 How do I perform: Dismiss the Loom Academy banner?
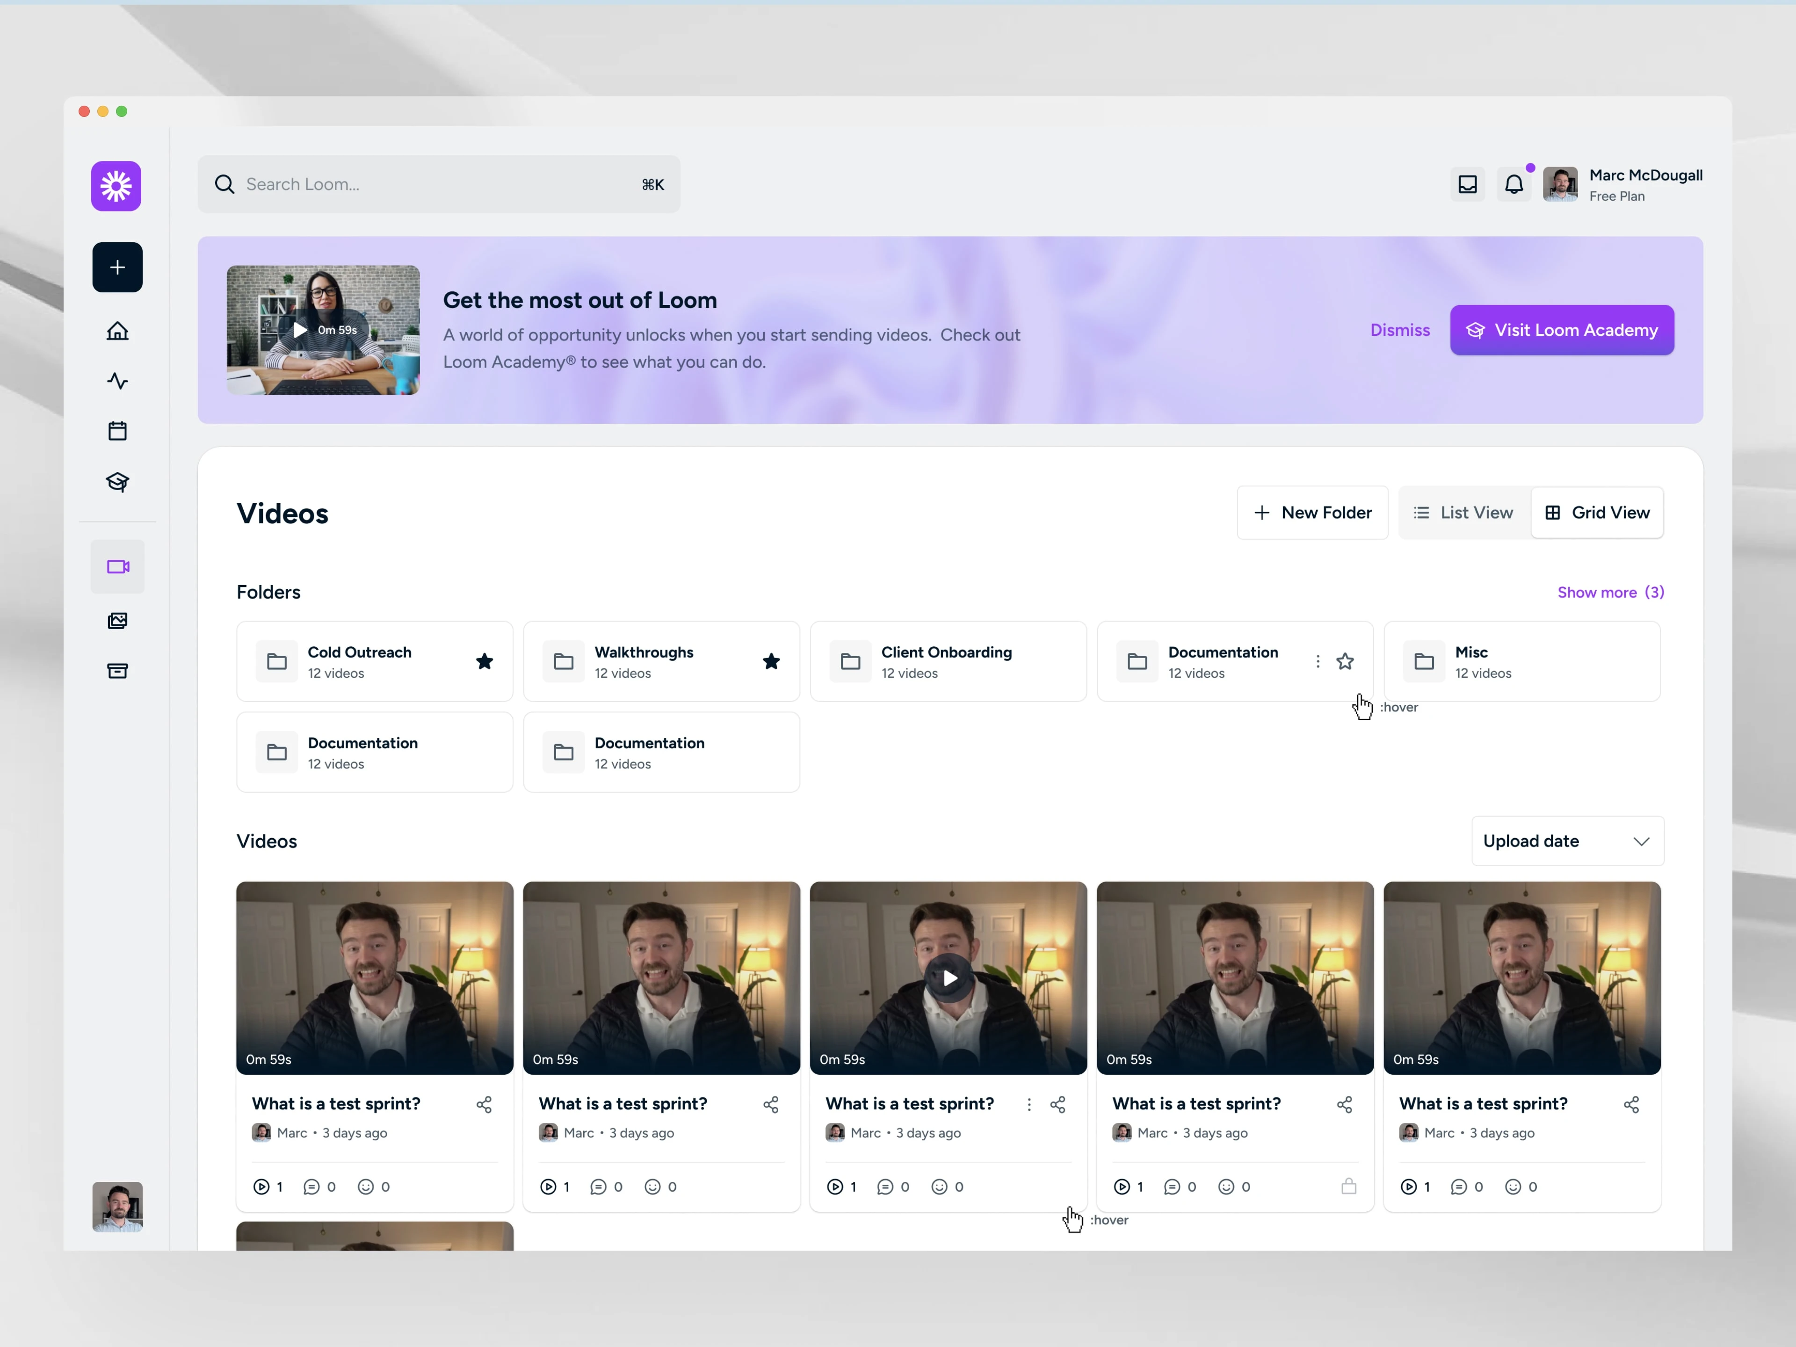pos(1400,330)
